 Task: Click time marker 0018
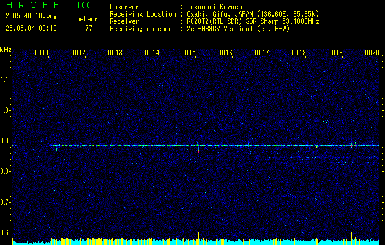299,53
